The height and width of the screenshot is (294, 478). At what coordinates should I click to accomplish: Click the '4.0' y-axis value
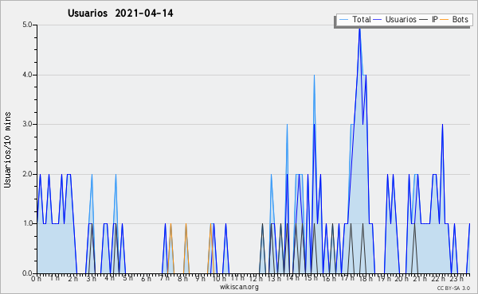point(27,75)
